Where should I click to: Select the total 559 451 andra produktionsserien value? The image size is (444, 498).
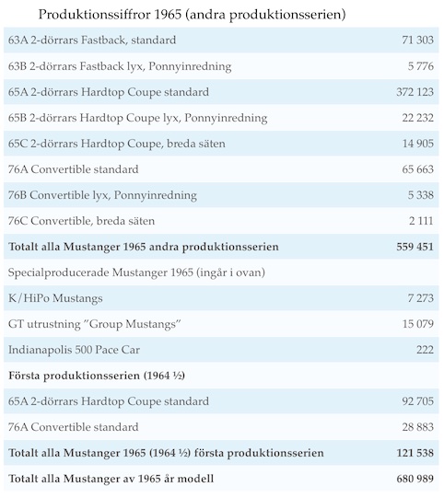[x=415, y=247]
